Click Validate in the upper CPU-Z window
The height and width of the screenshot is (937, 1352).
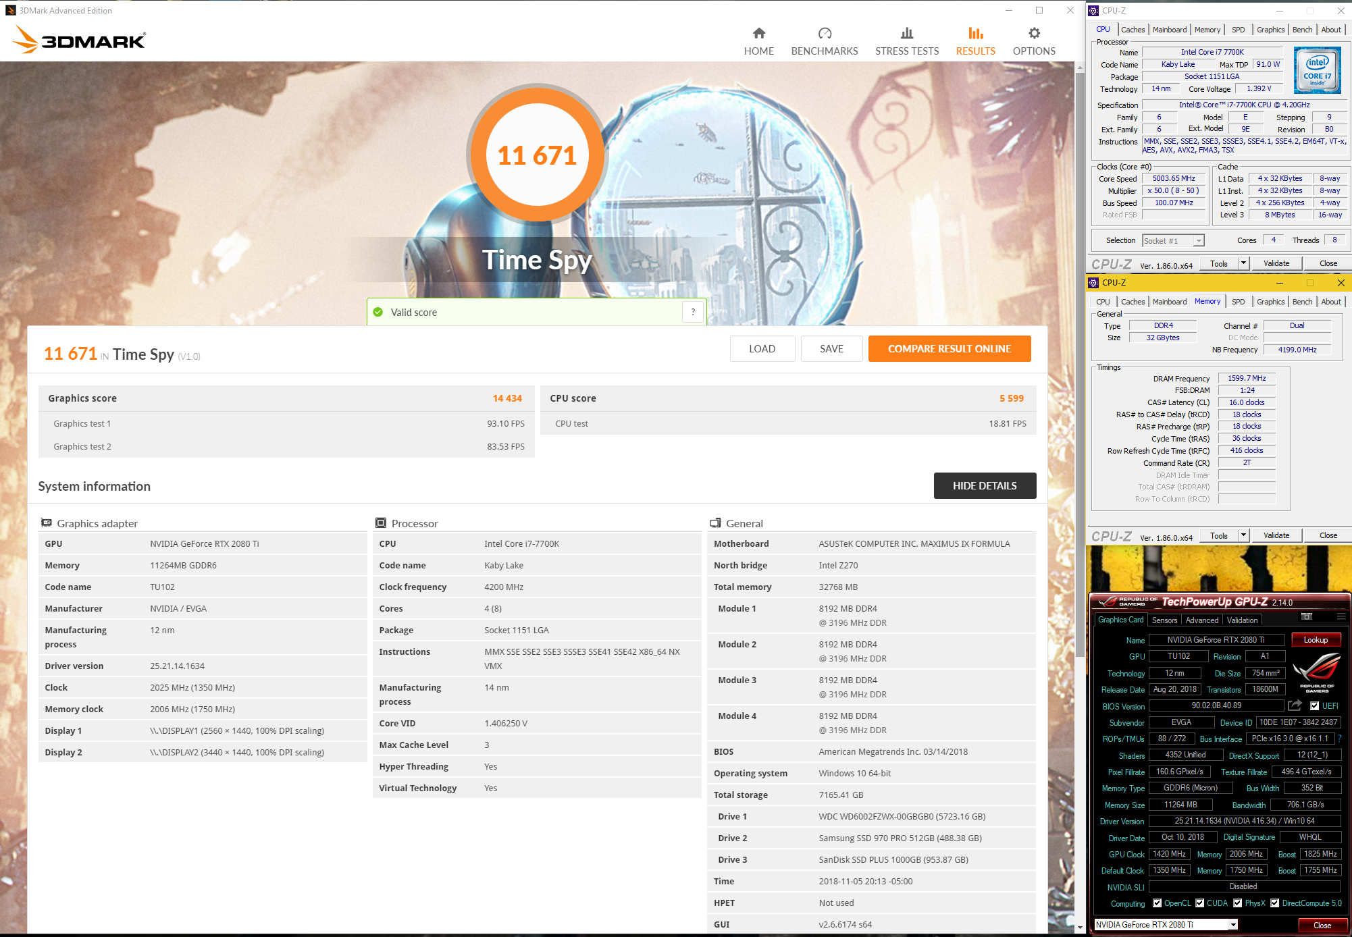(1276, 263)
